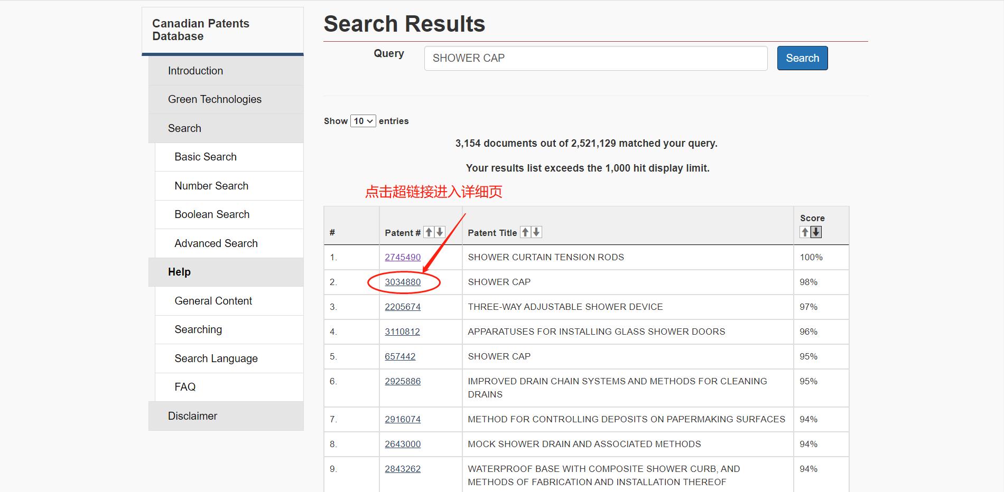Sort Score column descending arrow

(816, 232)
